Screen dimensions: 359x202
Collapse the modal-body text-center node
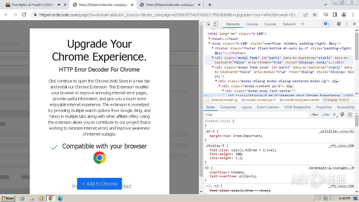223,91
